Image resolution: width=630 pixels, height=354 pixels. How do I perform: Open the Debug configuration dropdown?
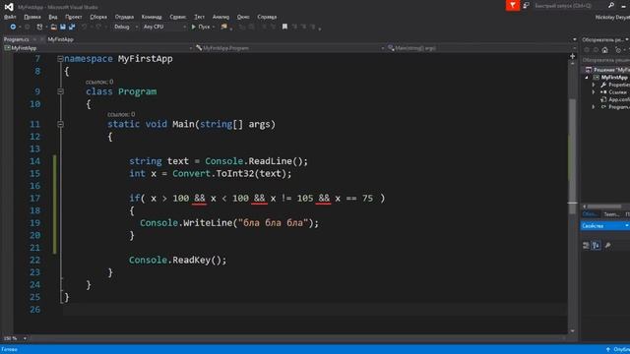125,27
